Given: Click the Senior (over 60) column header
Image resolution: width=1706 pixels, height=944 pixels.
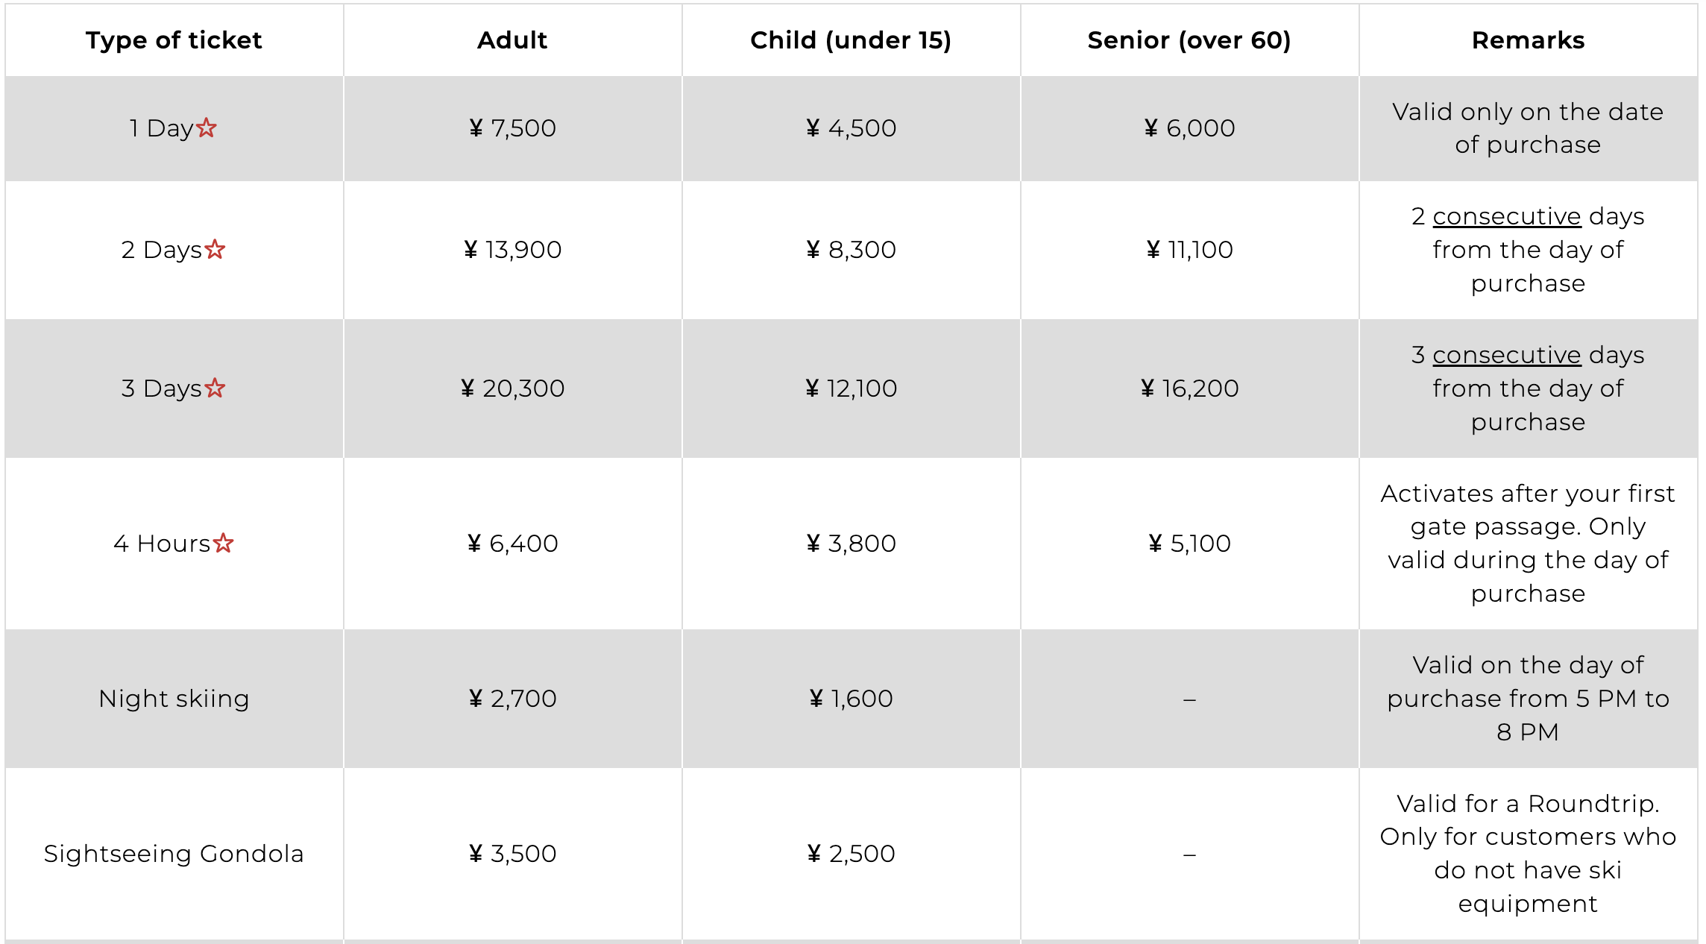Looking at the screenshot, I should [x=1189, y=40].
